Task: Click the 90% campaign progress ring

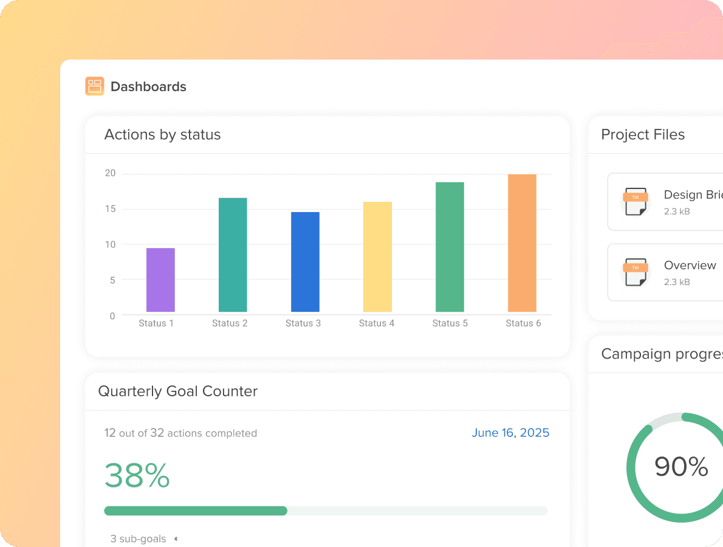Action: (681, 467)
